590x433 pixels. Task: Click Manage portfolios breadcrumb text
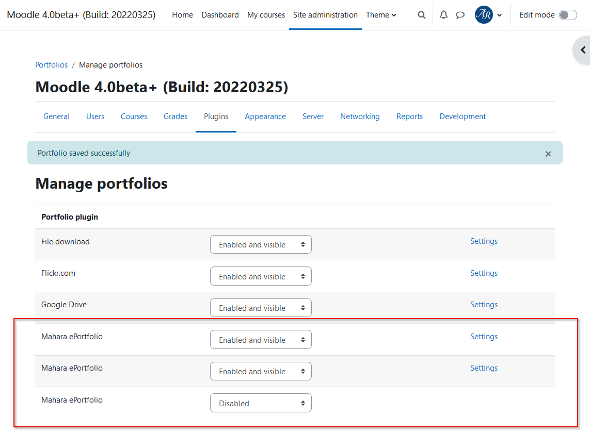click(110, 65)
